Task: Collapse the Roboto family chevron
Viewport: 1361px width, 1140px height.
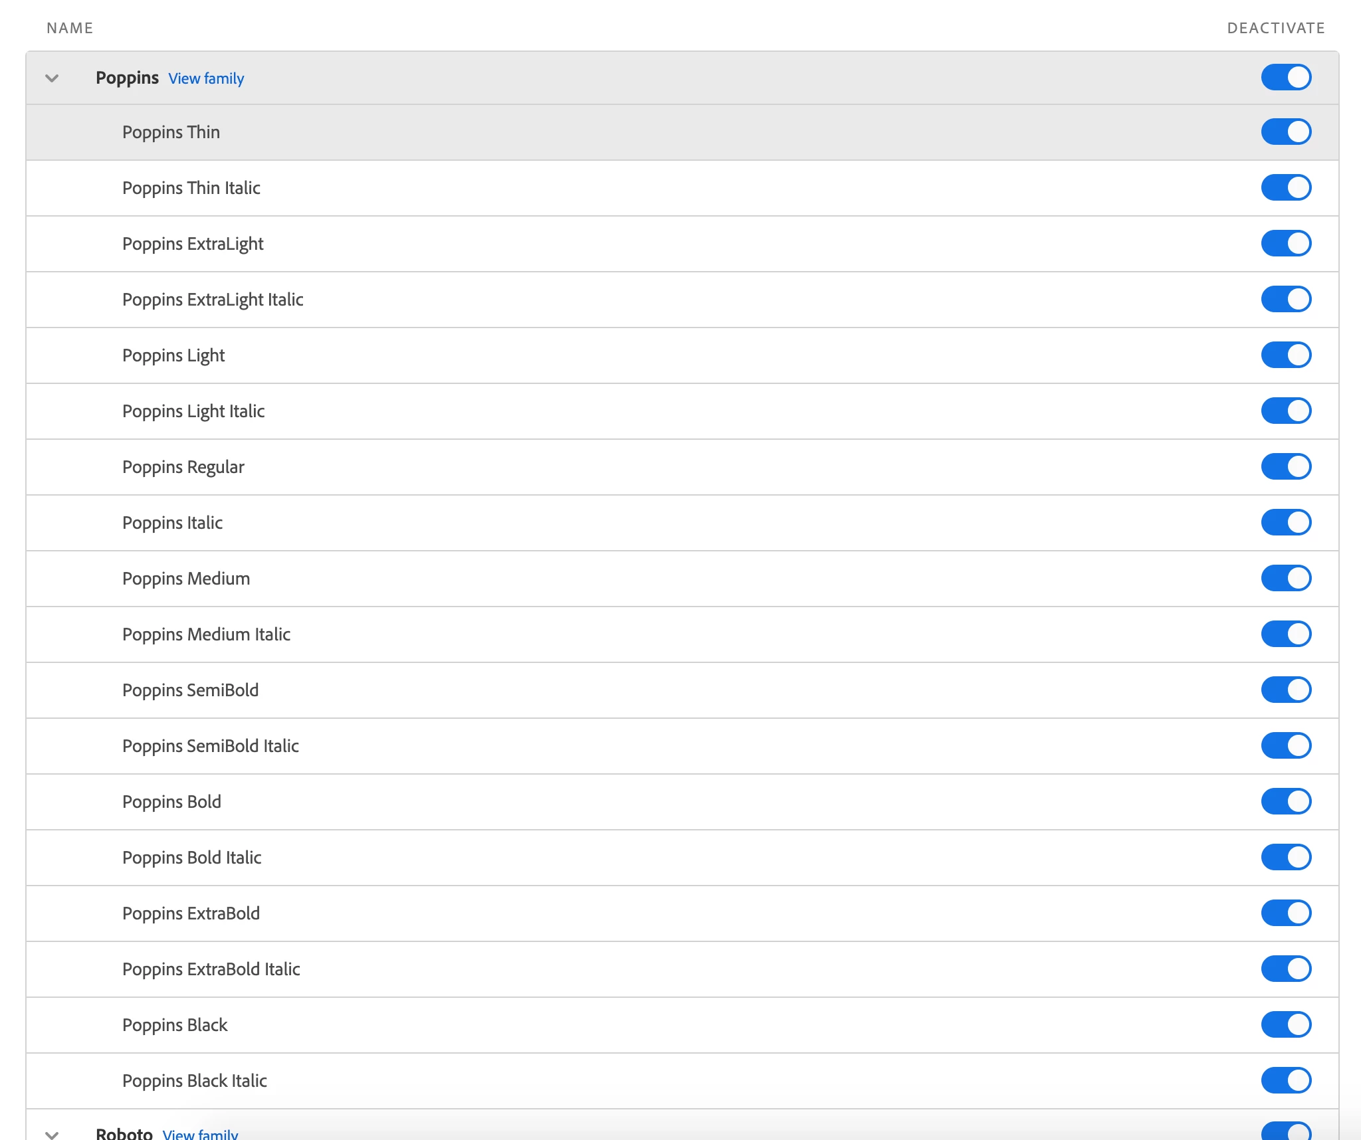Action: (52, 1133)
